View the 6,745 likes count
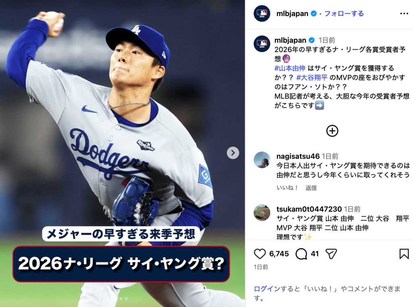Viewport: 413px width, 307px height. pos(279,254)
